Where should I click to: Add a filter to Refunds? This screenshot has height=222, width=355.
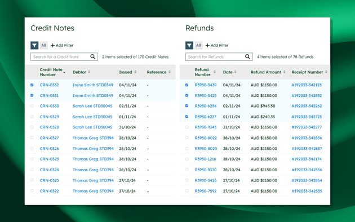point(217,45)
